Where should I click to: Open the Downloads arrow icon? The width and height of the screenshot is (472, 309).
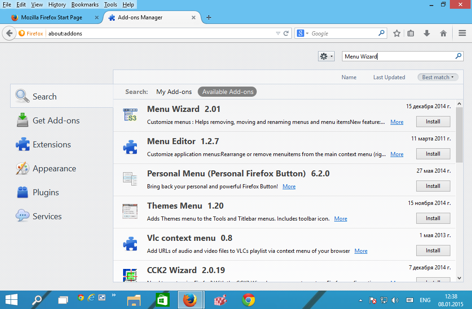[x=426, y=33]
